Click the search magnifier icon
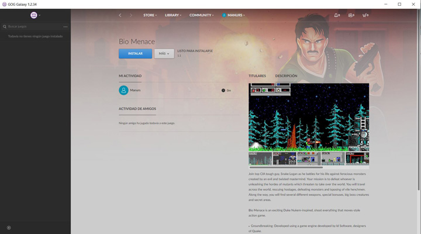Viewport: 421px width, 234px height. (5, 26)
